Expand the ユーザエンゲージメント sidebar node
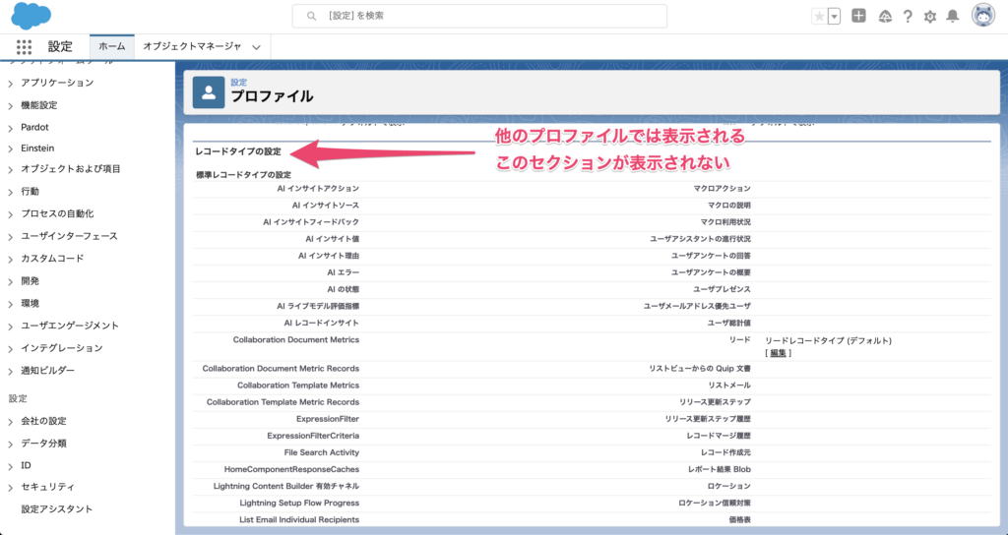 click(x=10, y=327)
